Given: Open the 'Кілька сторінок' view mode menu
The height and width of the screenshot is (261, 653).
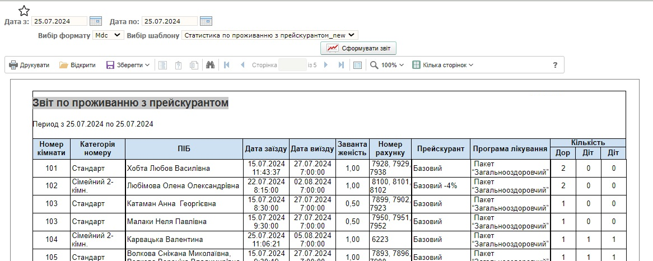Looking at the screenshot, I should coord(443,65).
